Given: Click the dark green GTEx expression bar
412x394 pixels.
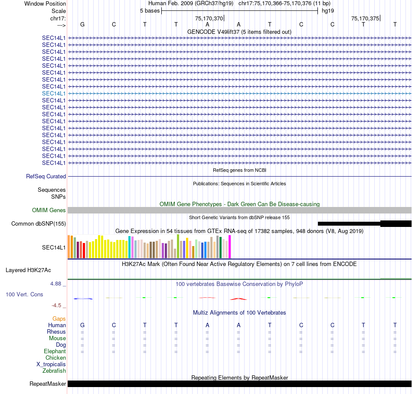Looking at the screenshot, I should (x=220, y=248).
